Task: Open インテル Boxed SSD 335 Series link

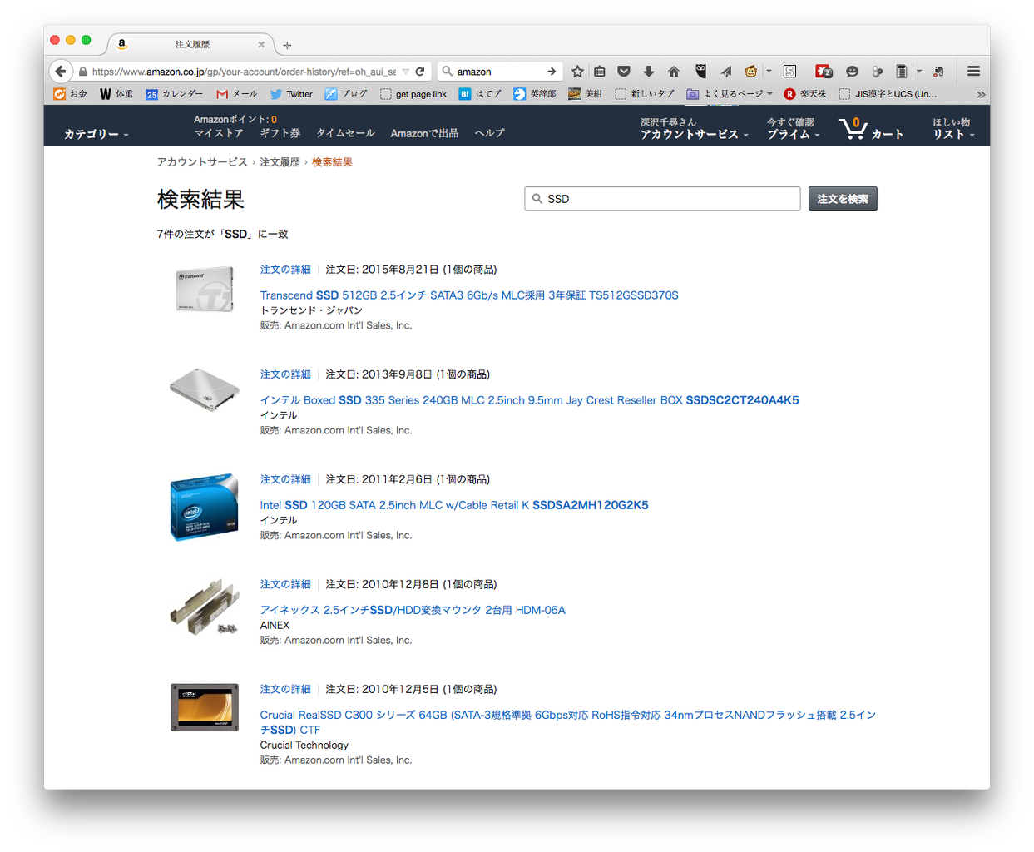Action: pos(529,400)
